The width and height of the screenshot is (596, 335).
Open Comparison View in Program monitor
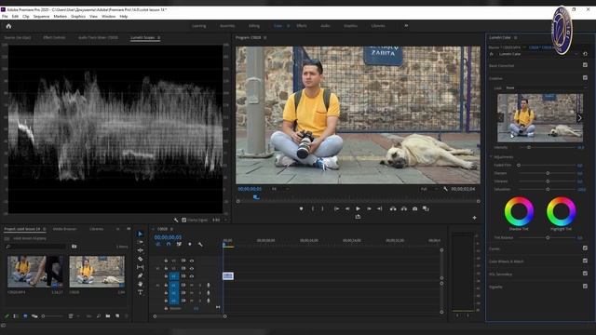point(426,208)
